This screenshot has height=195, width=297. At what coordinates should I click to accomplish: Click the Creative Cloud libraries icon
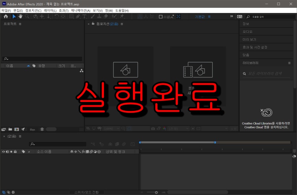click(x=267, y=112)
